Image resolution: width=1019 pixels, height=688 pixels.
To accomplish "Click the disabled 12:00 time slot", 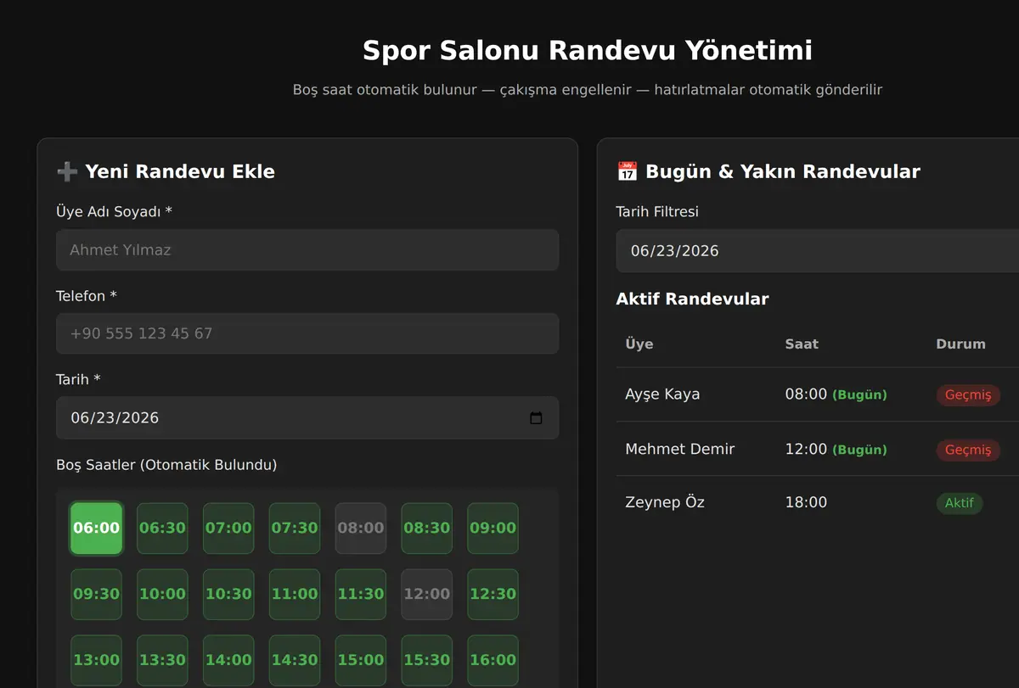I will click(x=427, y=594).
